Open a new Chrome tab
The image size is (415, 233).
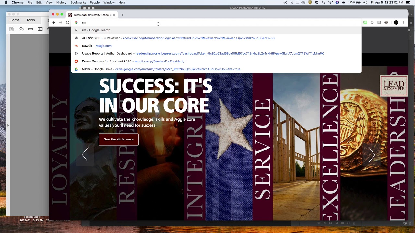pyautogui.click(x=123, y=15)
